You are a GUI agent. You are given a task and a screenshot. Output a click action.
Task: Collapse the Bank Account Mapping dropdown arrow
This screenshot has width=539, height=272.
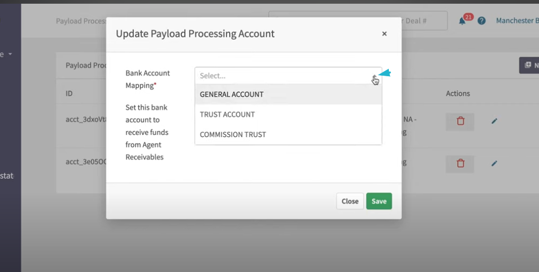[375, 76]
